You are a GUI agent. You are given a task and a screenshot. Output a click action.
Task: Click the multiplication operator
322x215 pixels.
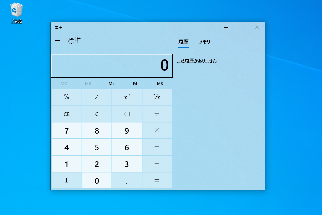157,130
